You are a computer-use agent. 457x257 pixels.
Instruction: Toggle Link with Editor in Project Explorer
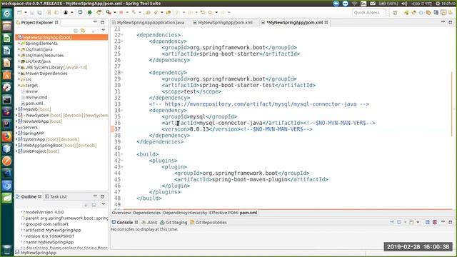(83, 30)
